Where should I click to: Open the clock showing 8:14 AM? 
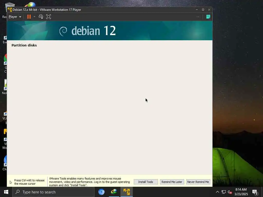(x=241, y=192)
